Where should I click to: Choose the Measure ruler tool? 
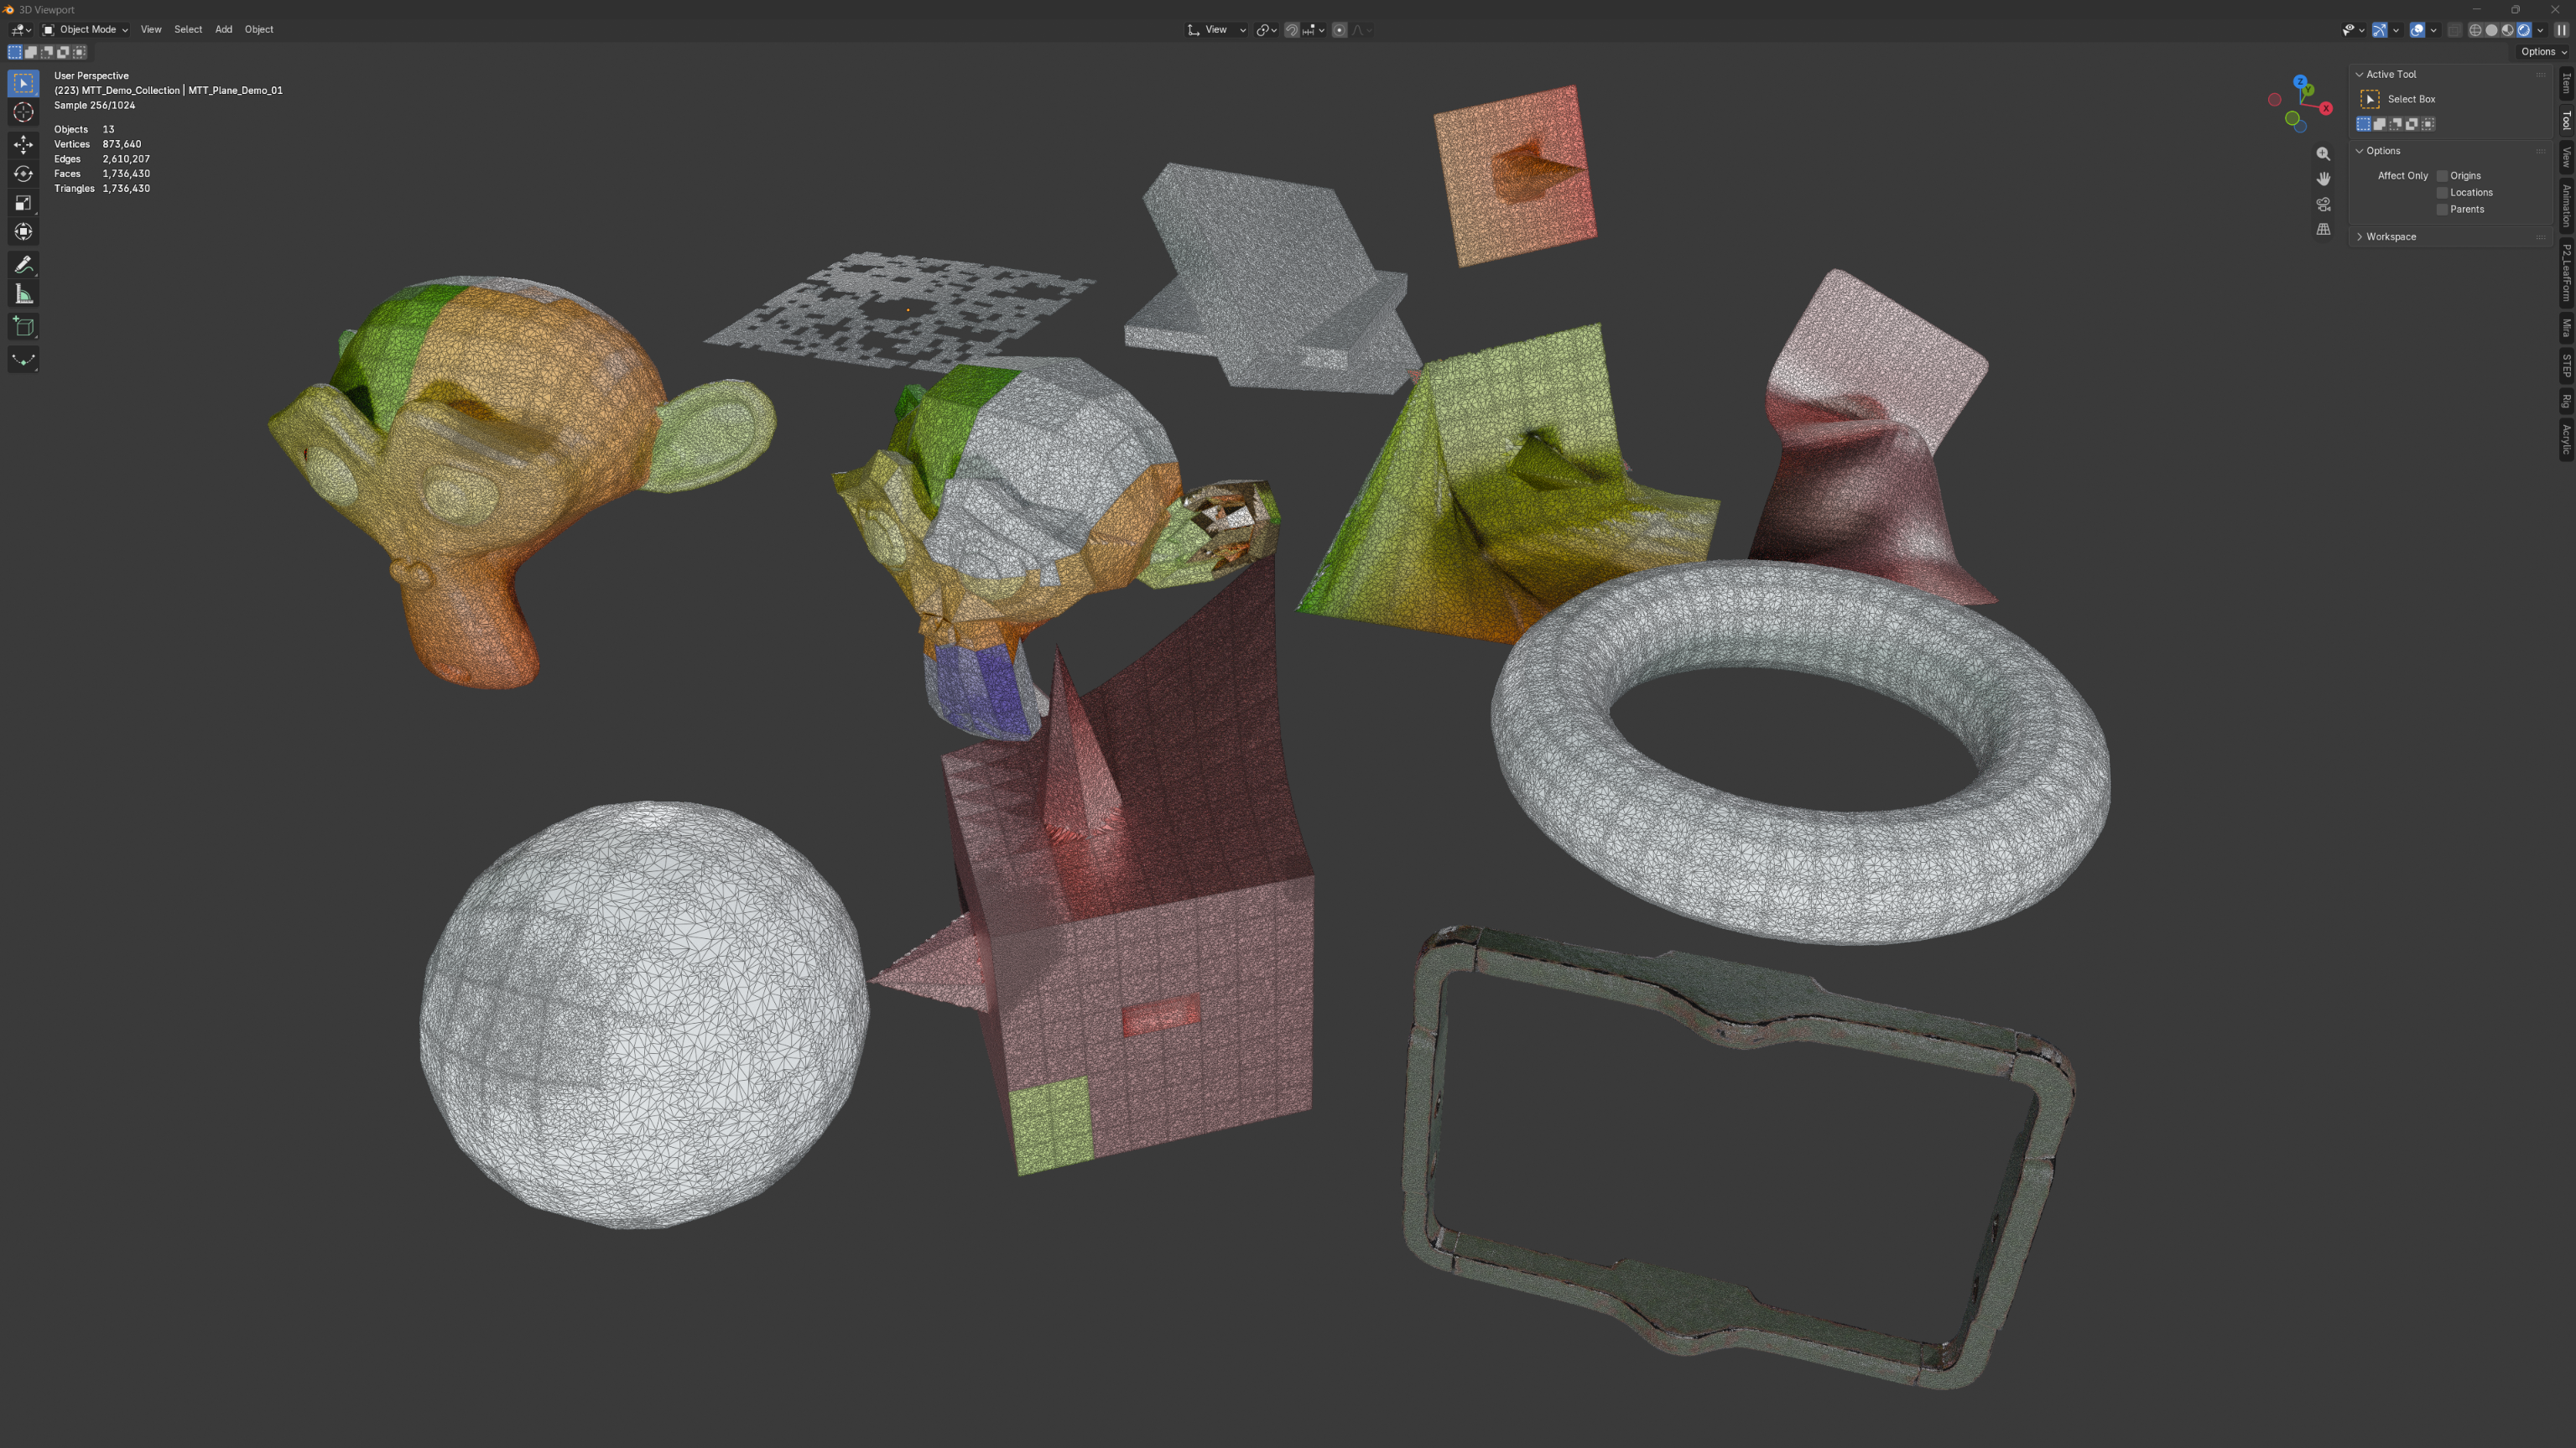coord(23,293)
